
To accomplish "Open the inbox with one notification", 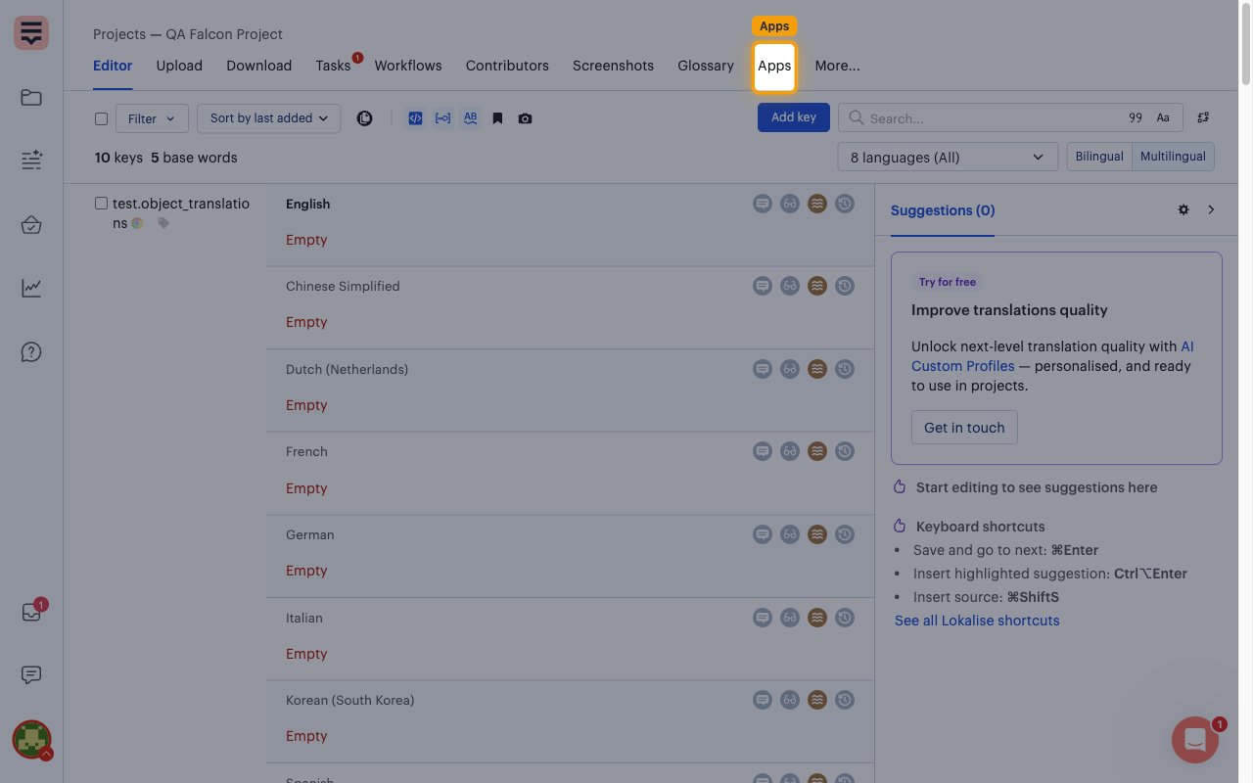I will point(31,613).
